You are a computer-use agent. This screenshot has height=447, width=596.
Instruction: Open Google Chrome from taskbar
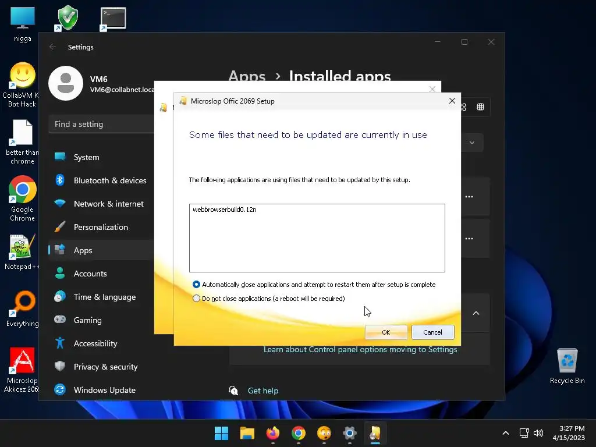tap(299, 433)
